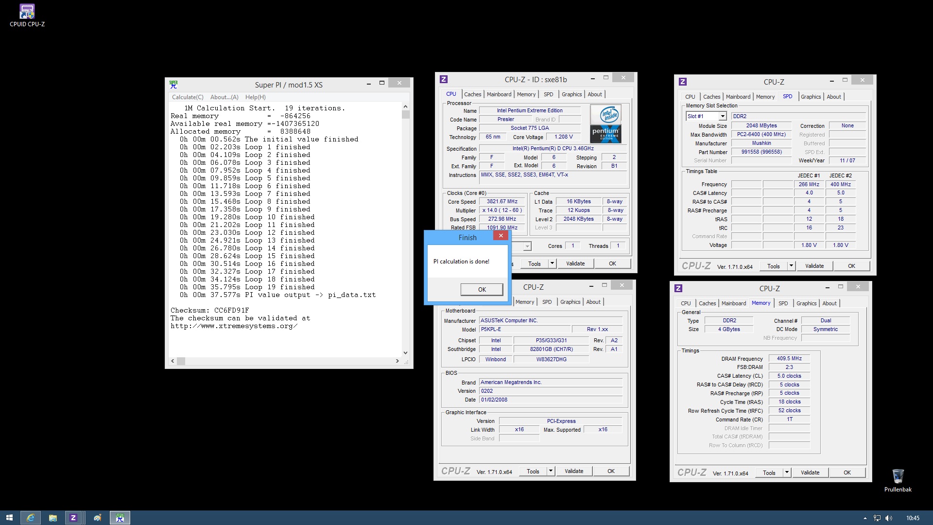Click the Super PI window title icon
The width and height of the screenshot is (933, 525).
173,84
